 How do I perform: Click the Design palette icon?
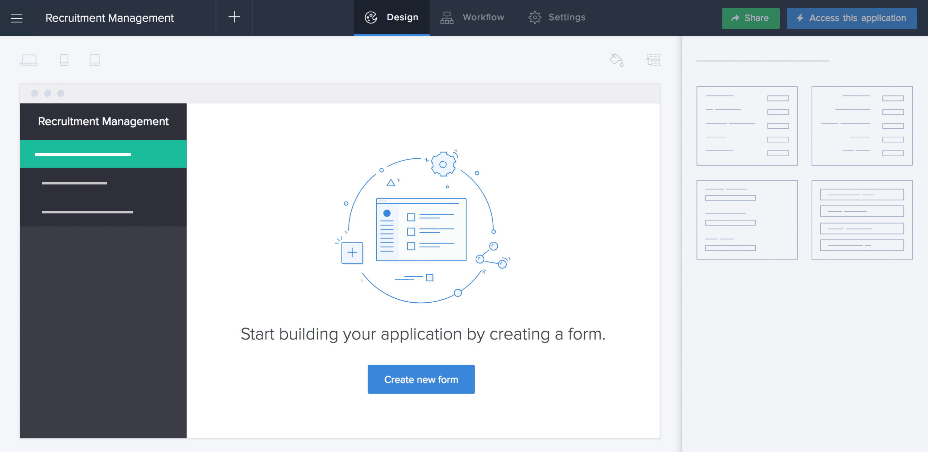coord(371,17)
